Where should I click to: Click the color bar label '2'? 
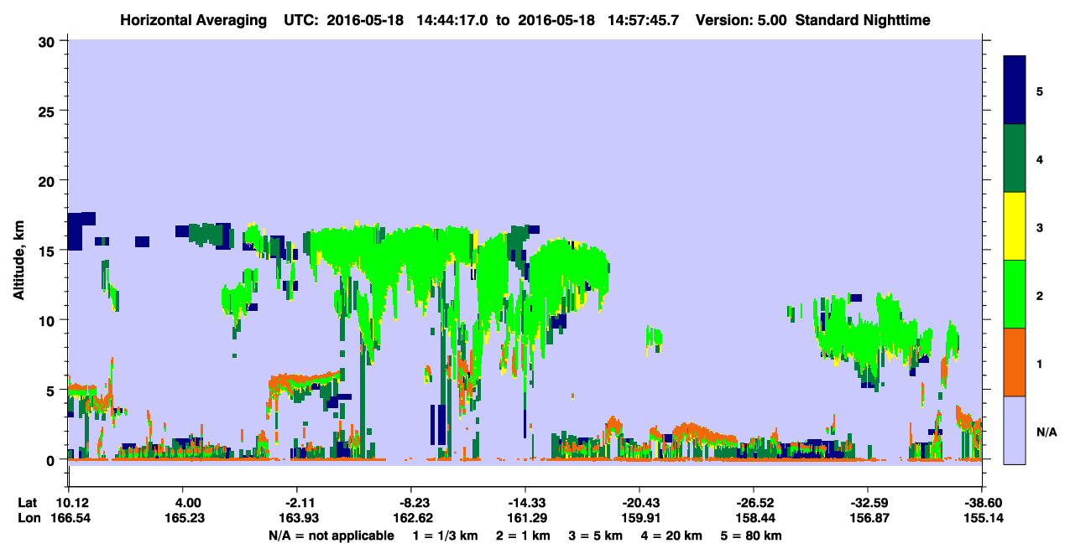(1040, 295)
